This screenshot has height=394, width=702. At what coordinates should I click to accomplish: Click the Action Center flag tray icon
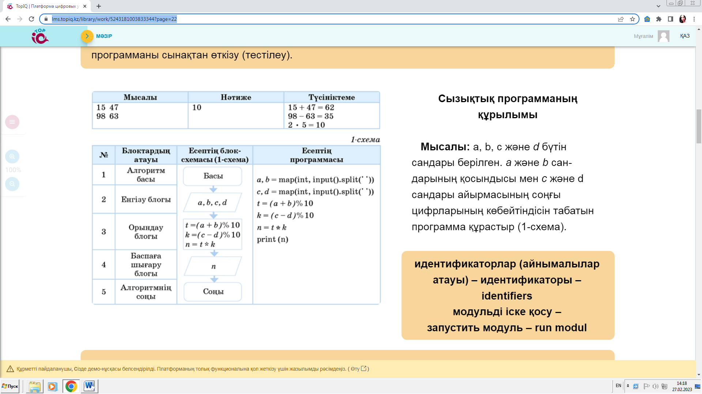[x=646, y=386]
